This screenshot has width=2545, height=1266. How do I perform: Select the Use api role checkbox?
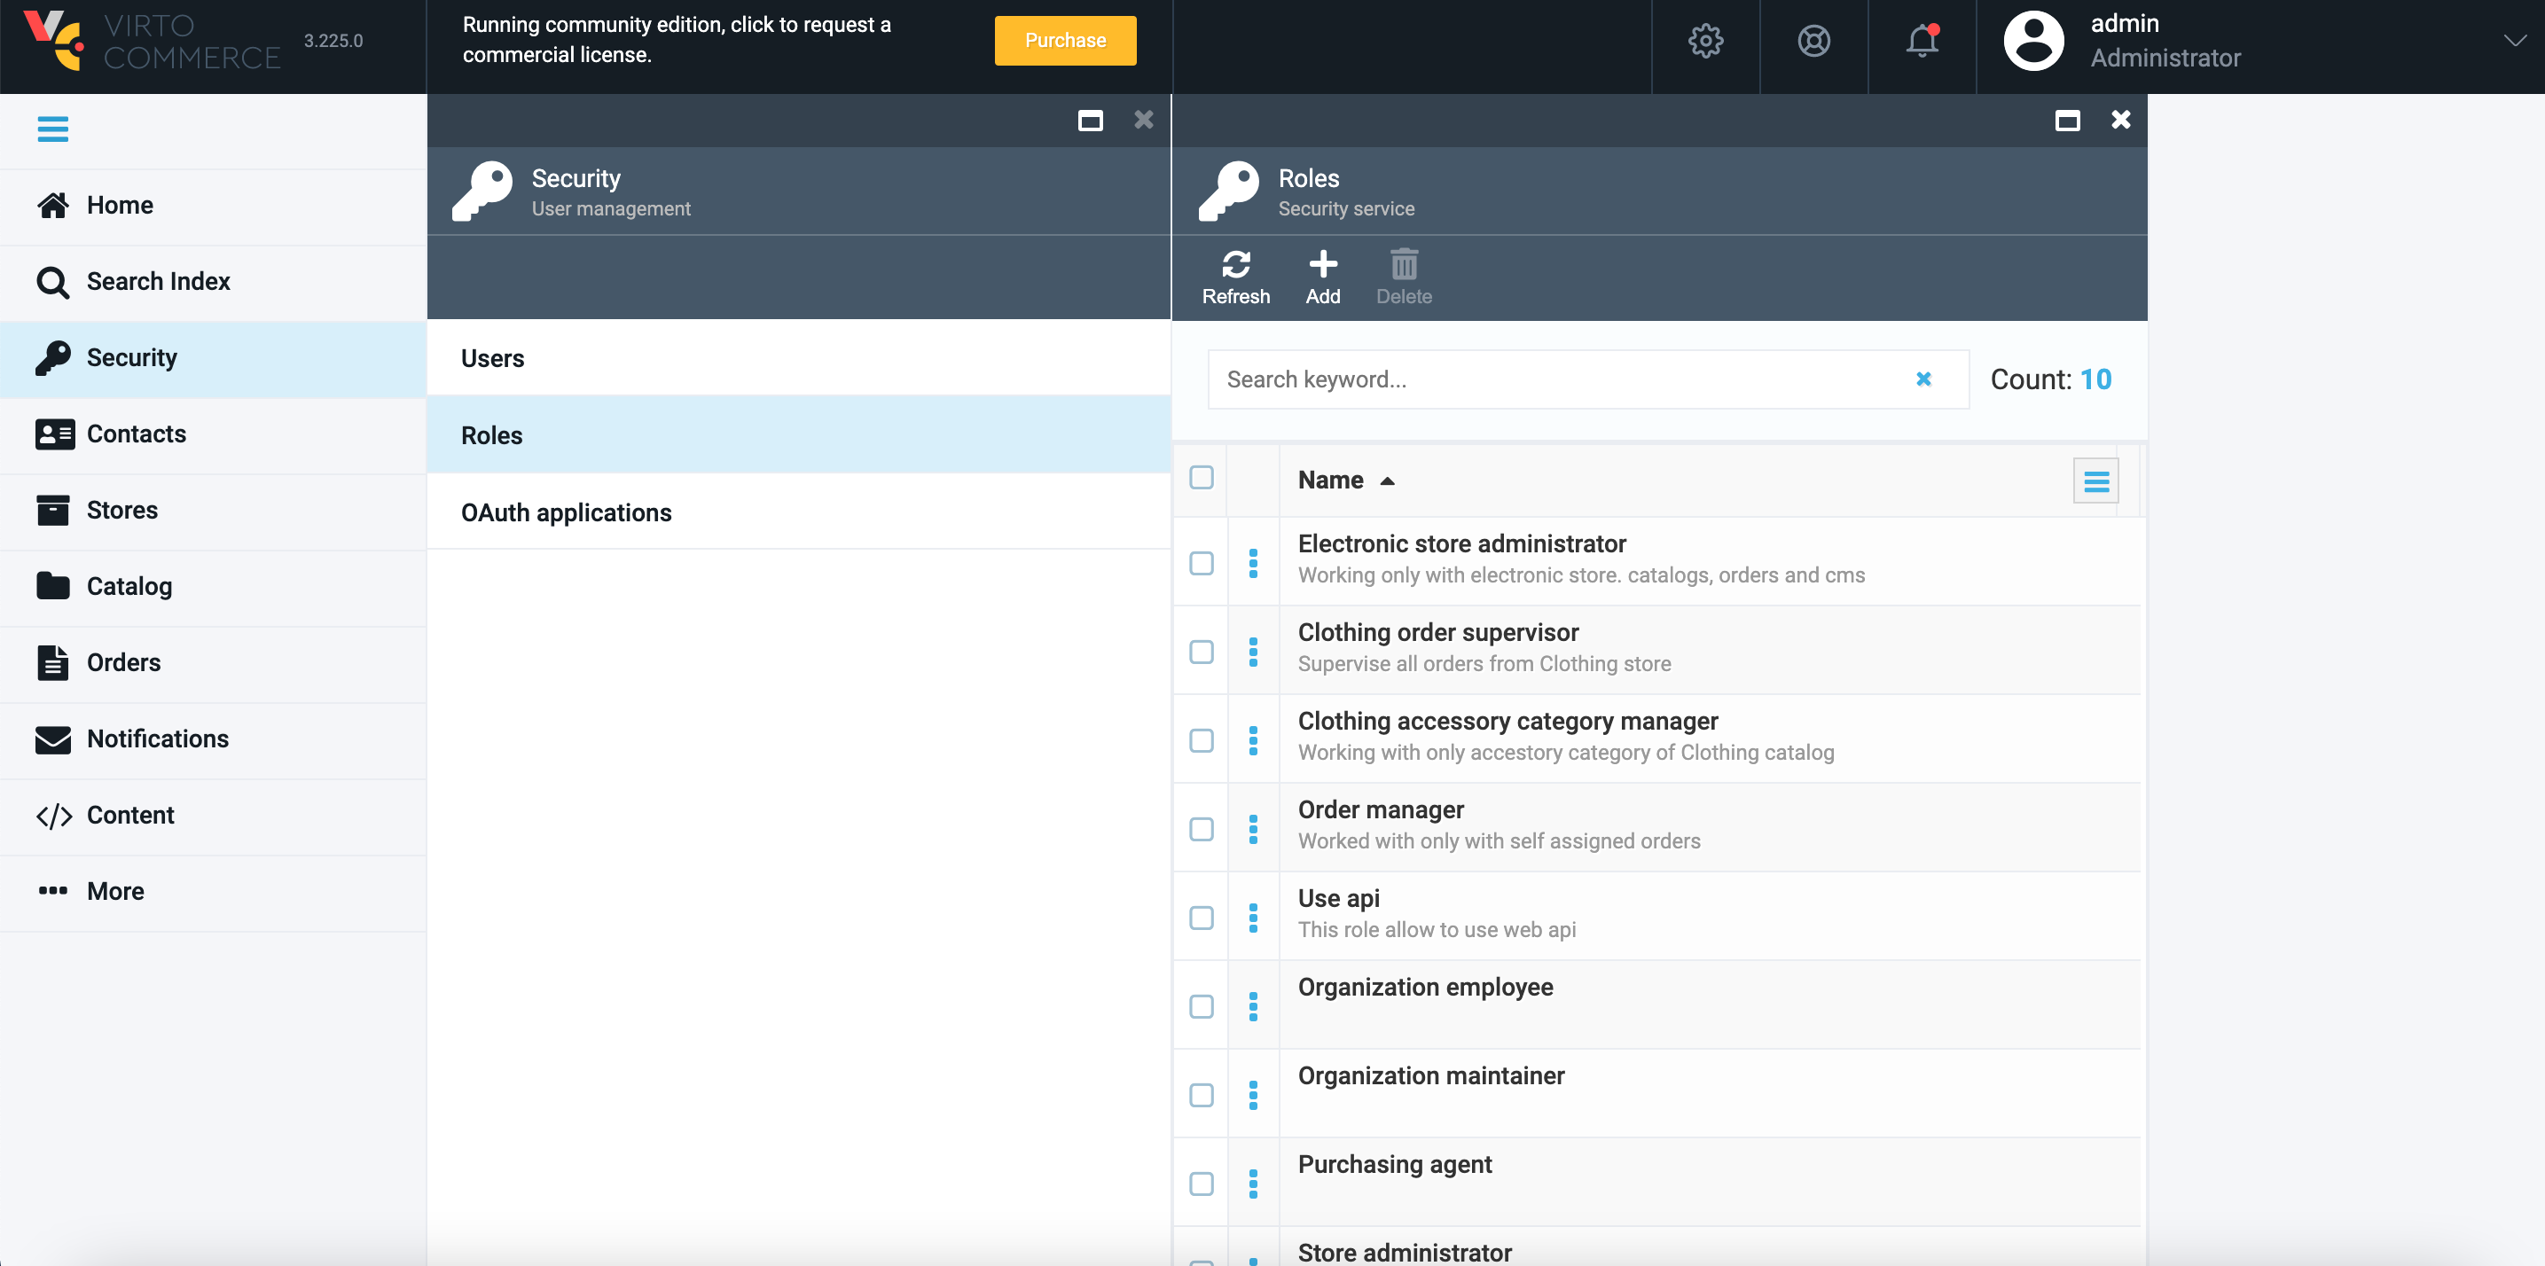pos(1202,918)
